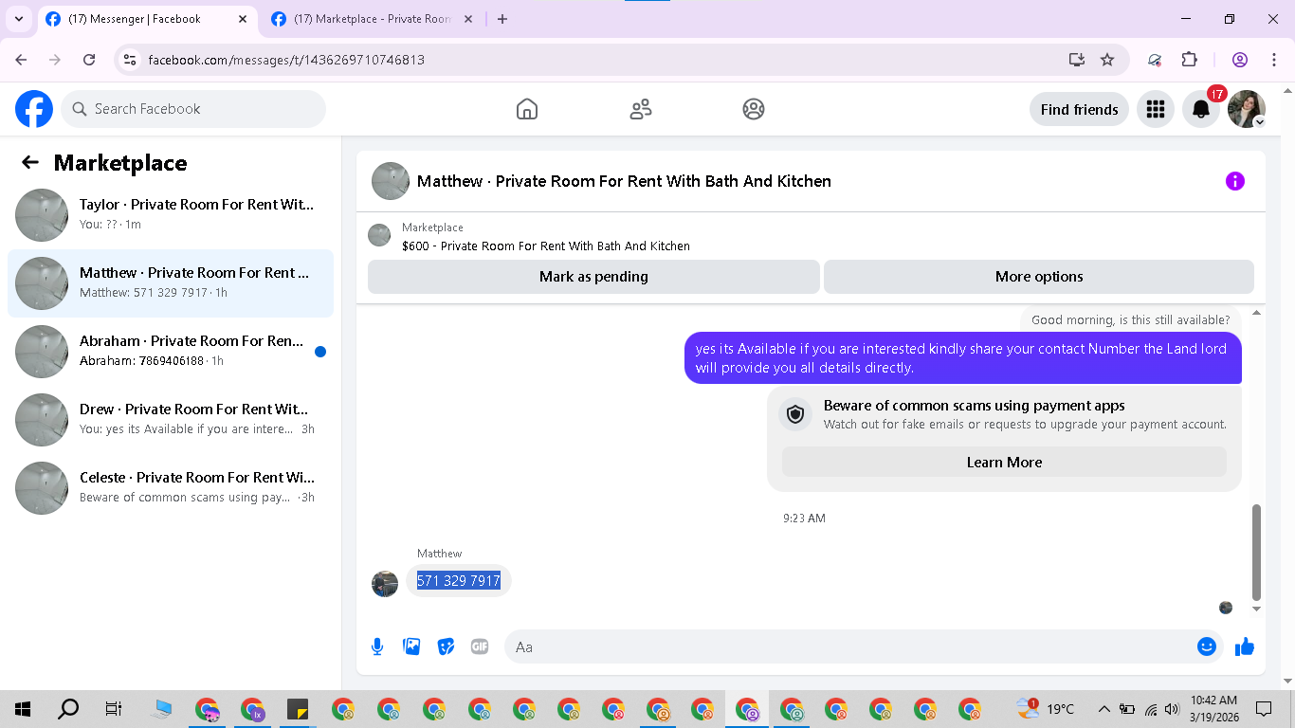Open a new browser tab

(x=502, y=19)
